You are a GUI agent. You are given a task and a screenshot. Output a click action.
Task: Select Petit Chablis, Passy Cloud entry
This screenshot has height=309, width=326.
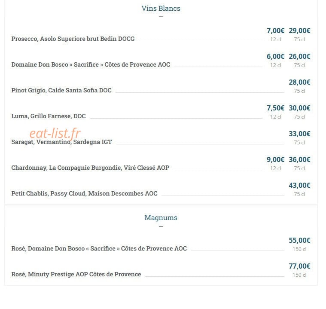[x=84, y=193]
